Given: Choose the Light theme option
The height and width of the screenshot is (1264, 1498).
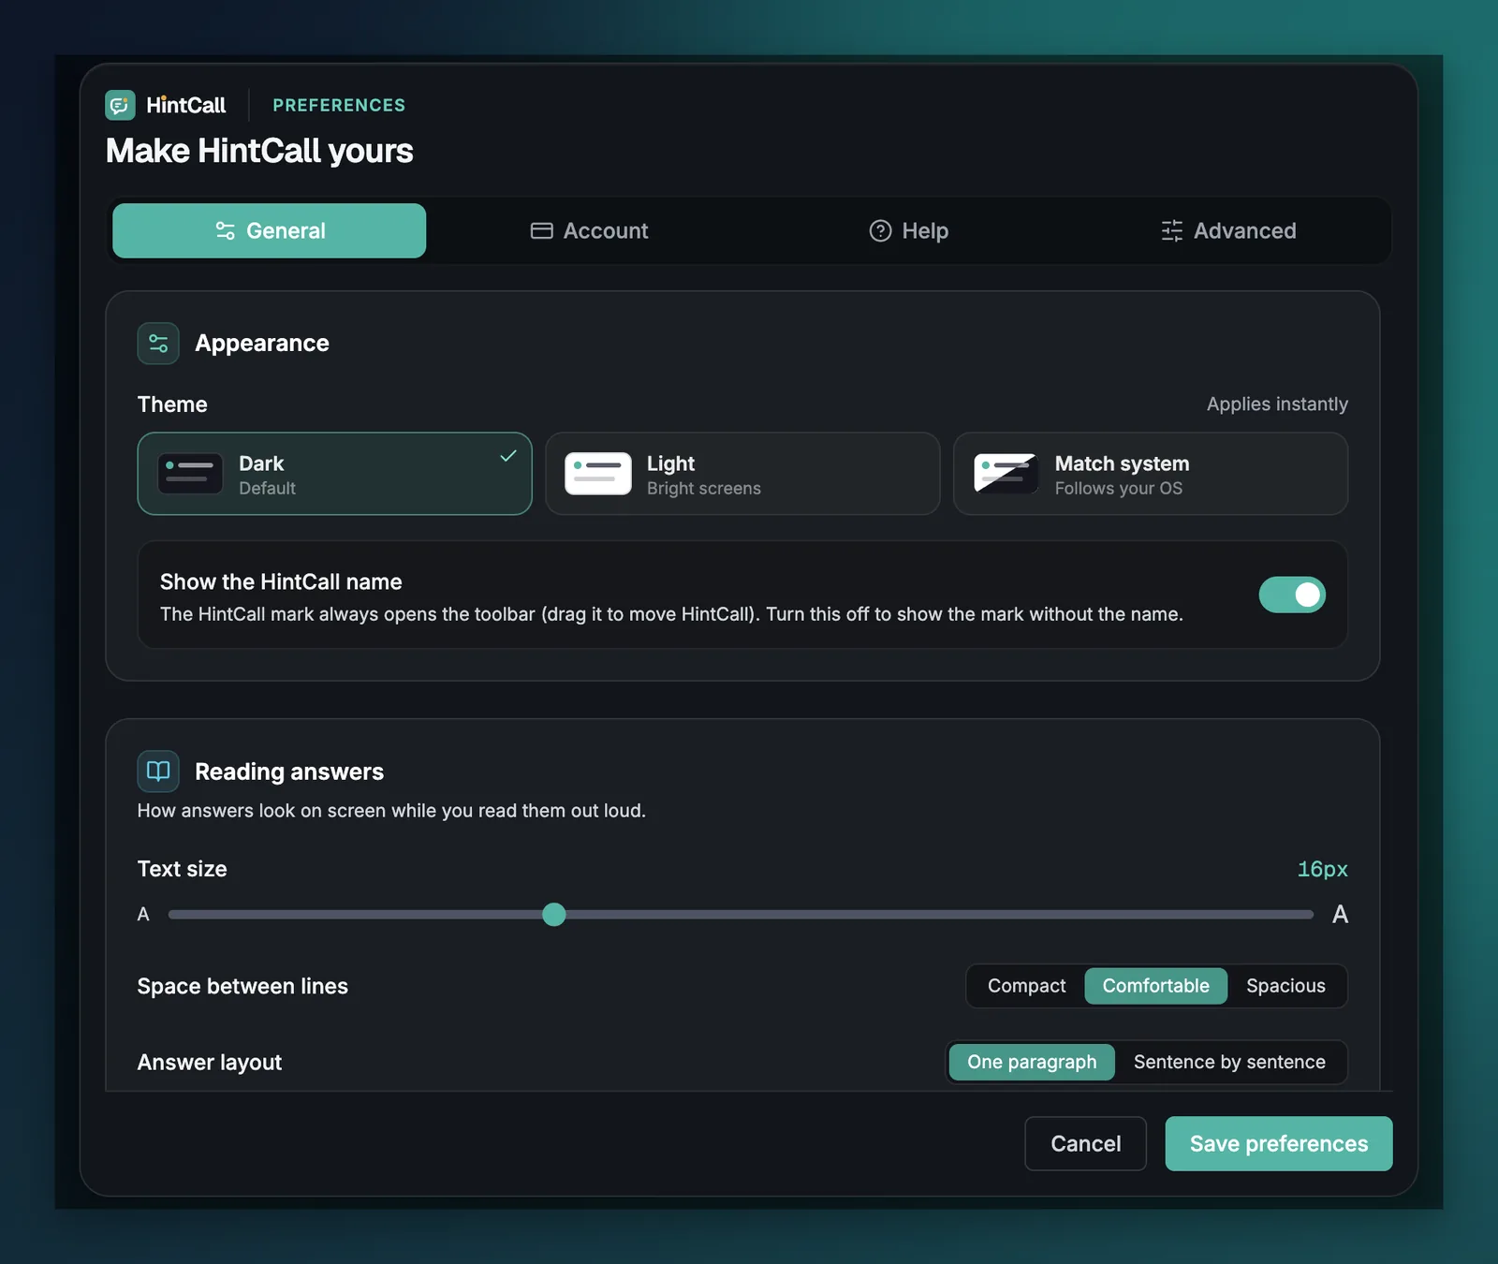Looking at the screenshot, I should click(742, 474).
